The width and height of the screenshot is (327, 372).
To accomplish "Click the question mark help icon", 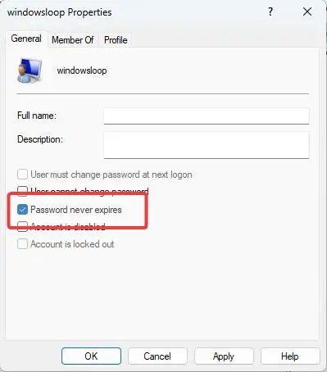I will click(x=270, y=11).
